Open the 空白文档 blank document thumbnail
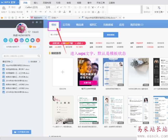168x140 pixels. (x=63, y=72)
